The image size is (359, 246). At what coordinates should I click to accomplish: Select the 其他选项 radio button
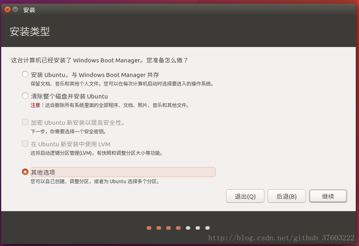pos(25,172)
